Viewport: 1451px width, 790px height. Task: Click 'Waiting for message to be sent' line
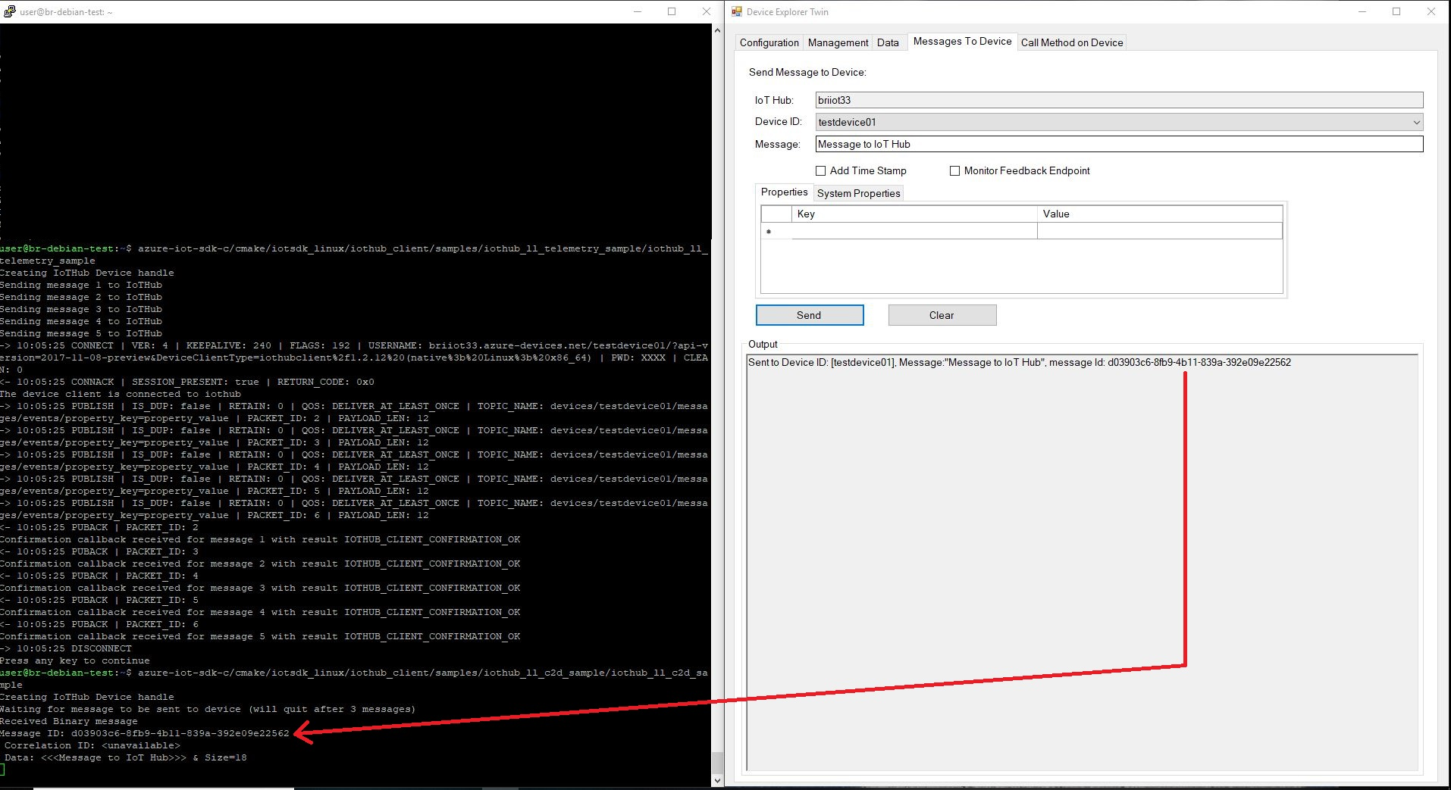[208, 709]
